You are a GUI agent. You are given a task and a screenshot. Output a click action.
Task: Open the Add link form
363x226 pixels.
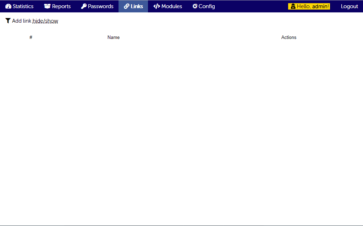(x=22, y=21)
